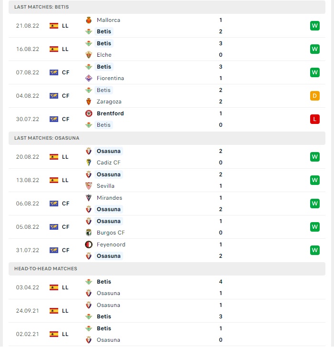Click the Spain flag for 21.08.22 match
The height and width of the screenshot is (347, 334).
click(x=54, y=26)
